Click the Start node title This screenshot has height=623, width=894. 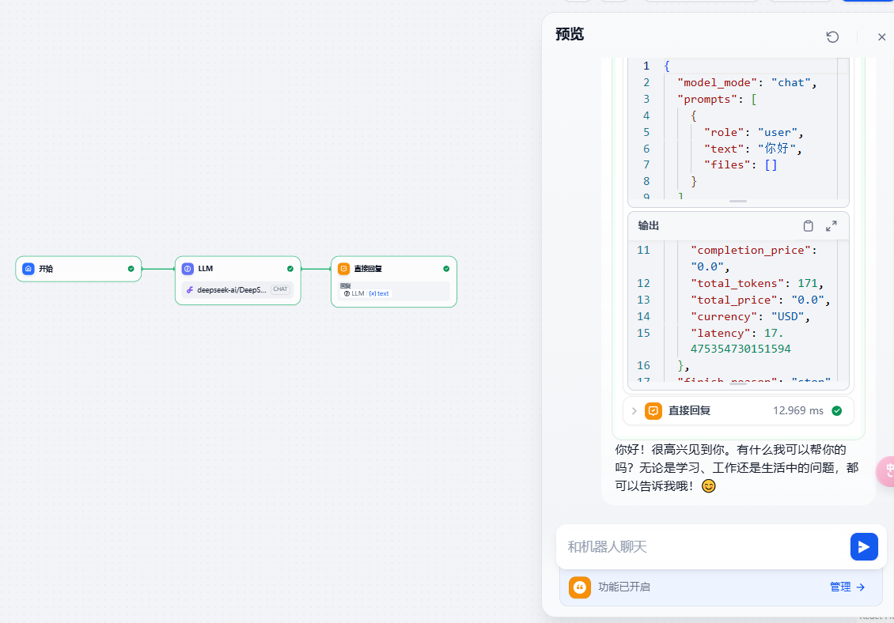[x=46, y=269]
